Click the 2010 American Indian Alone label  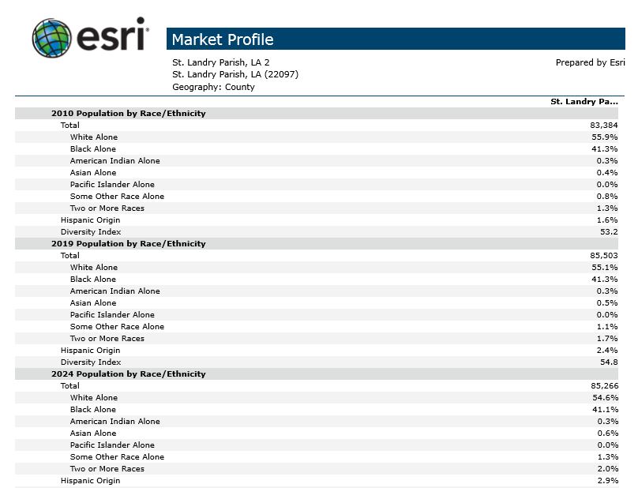(x=114, y=160)
